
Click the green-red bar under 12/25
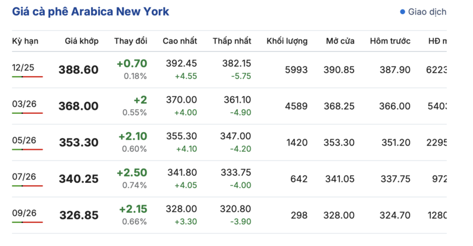27,76
